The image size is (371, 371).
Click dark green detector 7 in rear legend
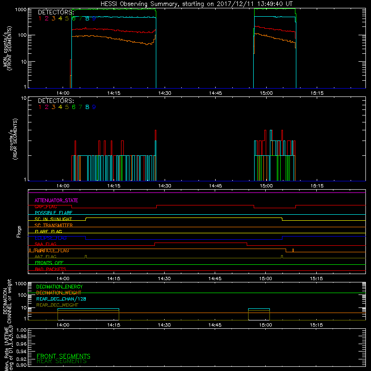tap(80, 107)
